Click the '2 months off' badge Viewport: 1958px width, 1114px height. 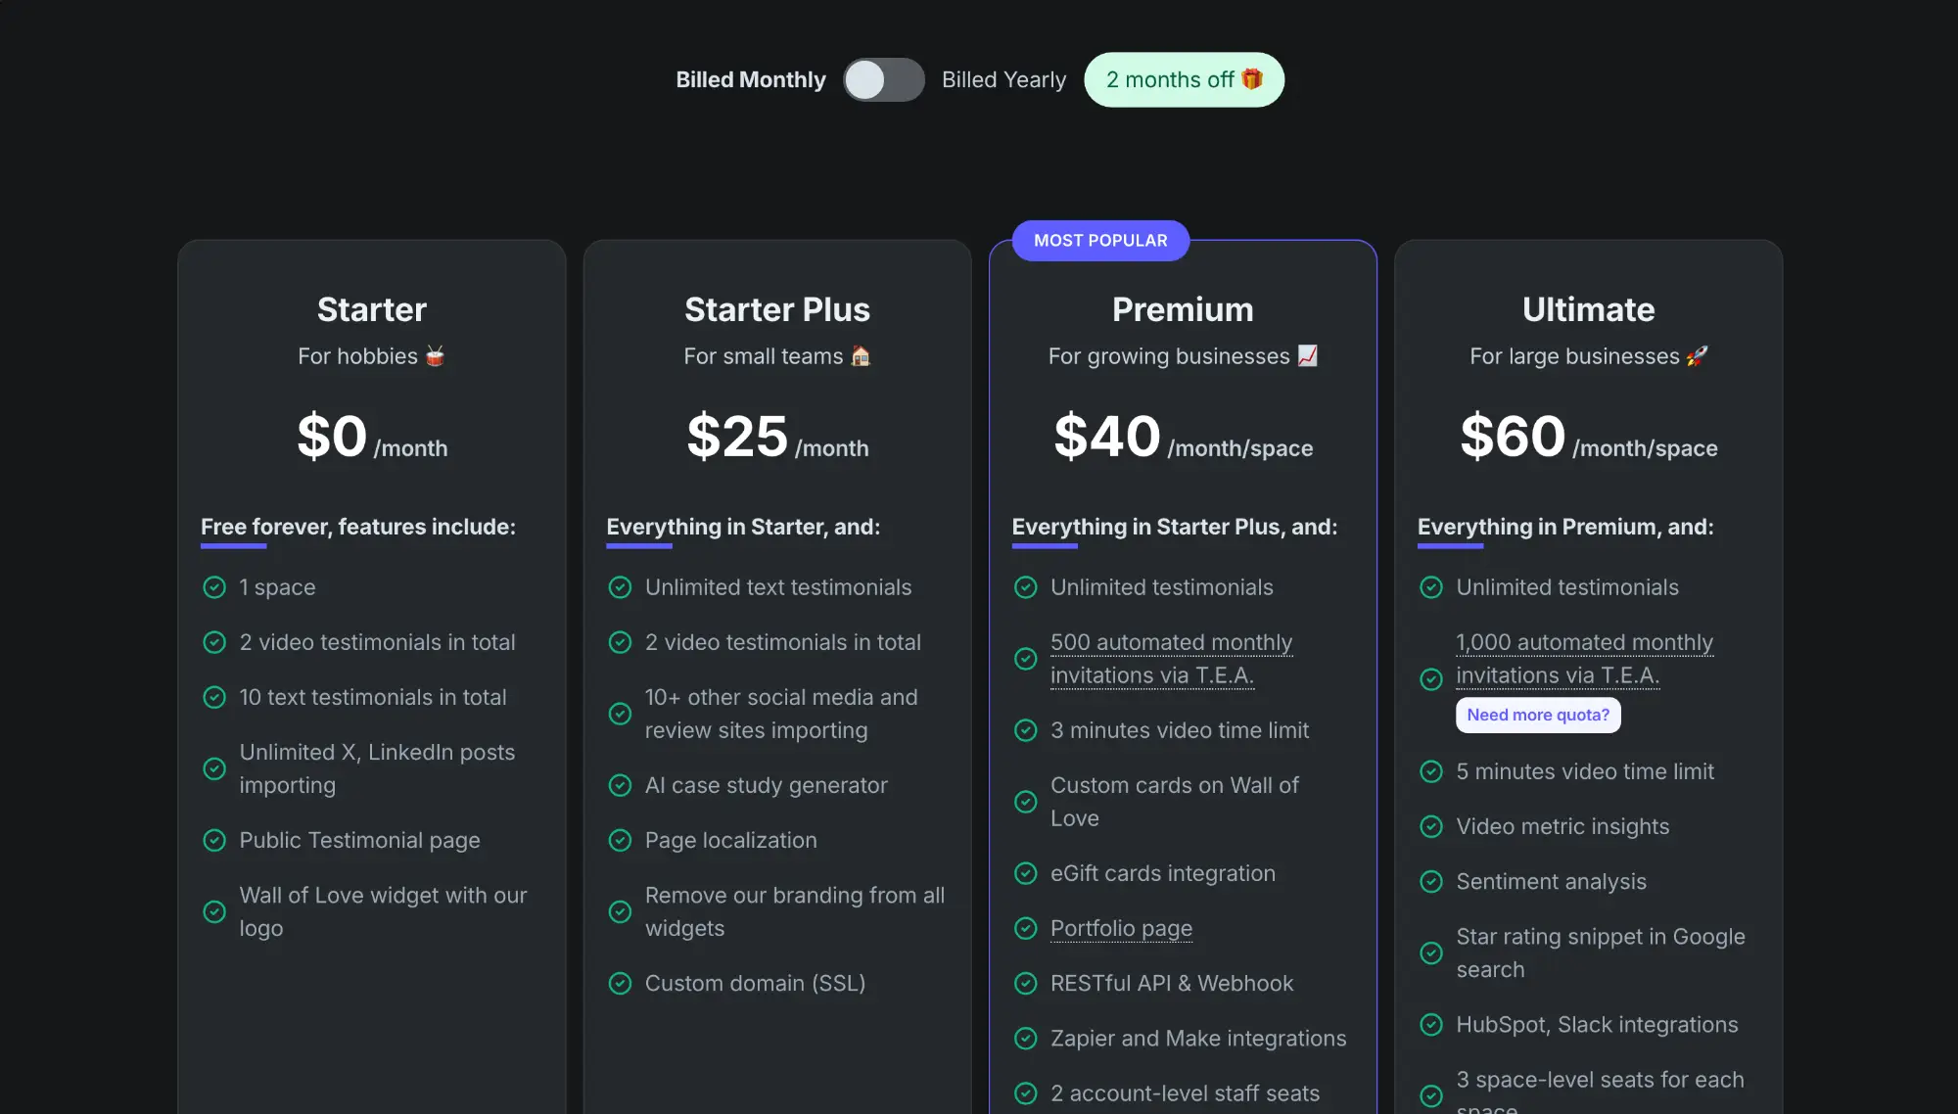click(1183, 79)
